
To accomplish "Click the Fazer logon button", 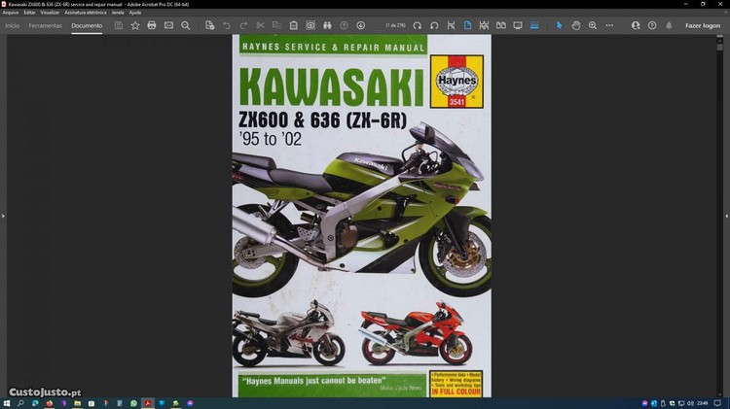I will point(702,25).
